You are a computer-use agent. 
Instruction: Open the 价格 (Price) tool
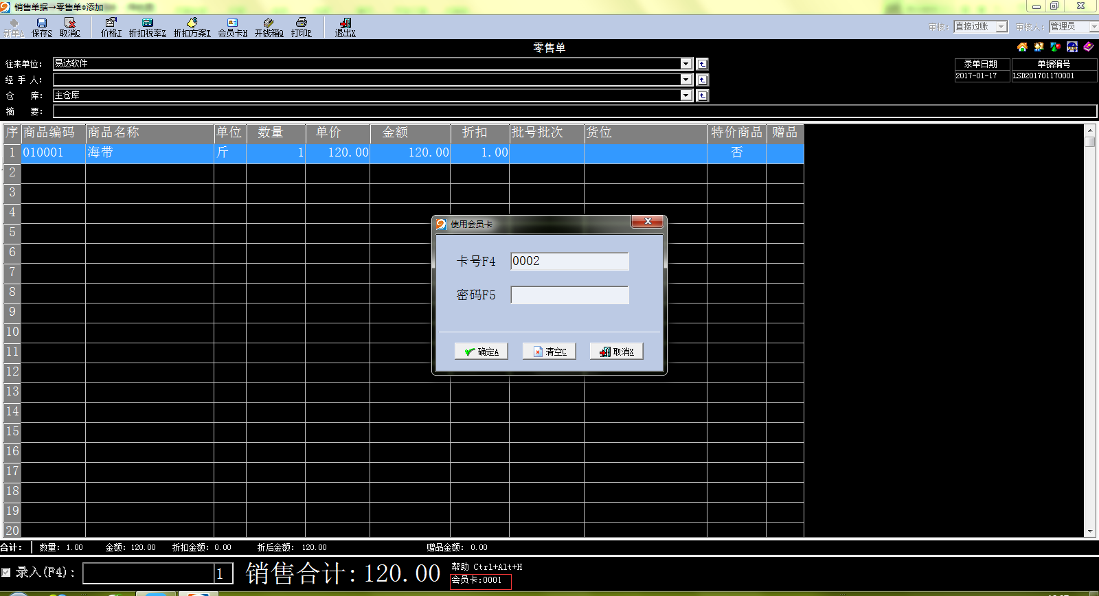click(x=111, y=27)
